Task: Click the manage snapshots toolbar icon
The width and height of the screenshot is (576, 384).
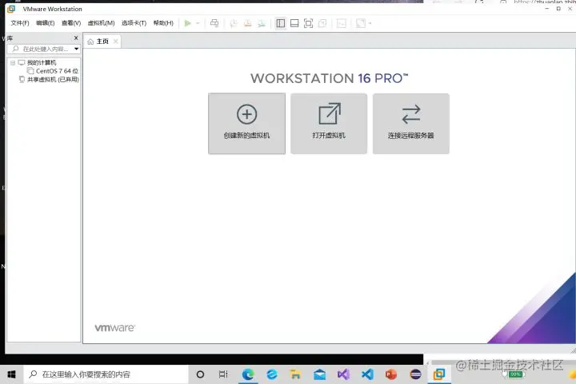Action: tap(261, 23)
